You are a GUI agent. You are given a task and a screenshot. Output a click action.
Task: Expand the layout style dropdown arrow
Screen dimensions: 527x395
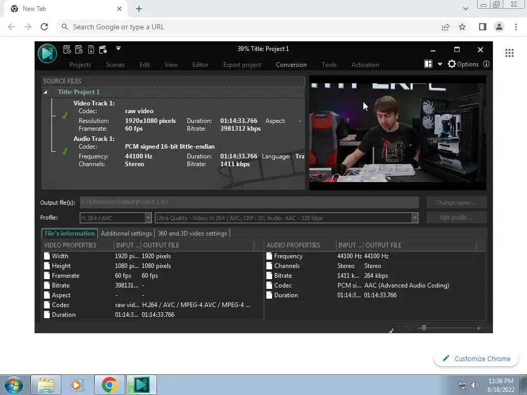pos(440,64)
